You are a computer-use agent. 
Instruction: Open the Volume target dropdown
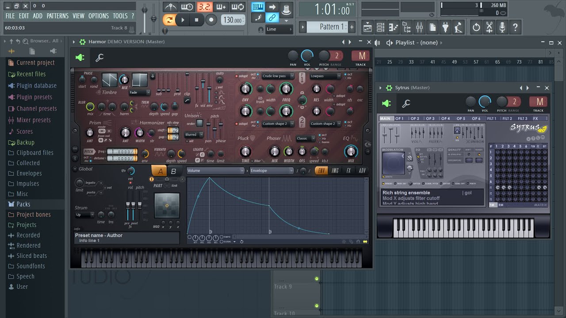[216, 170]
